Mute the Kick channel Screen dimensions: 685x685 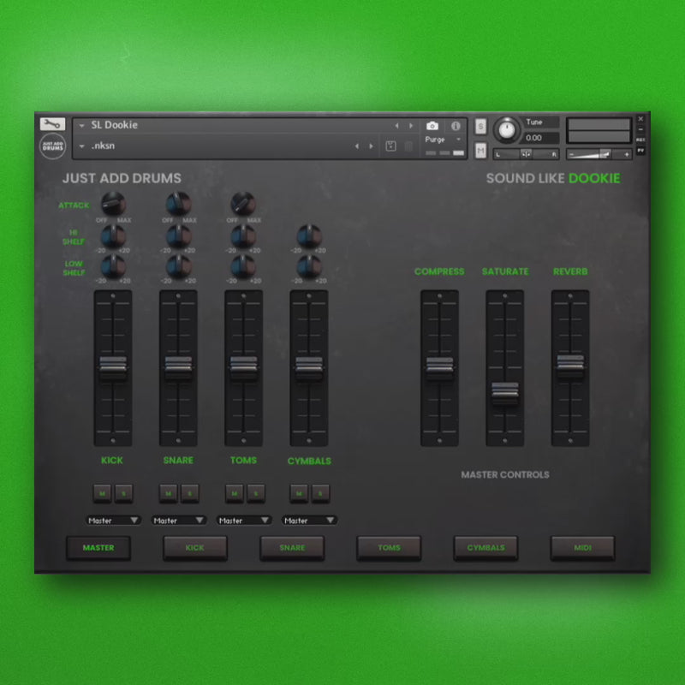tap(103, 493)
